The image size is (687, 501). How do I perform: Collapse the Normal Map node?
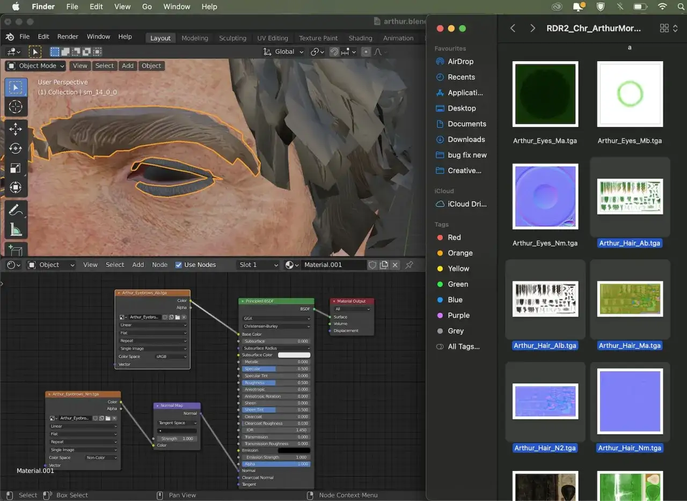click(x=157, y=406)
